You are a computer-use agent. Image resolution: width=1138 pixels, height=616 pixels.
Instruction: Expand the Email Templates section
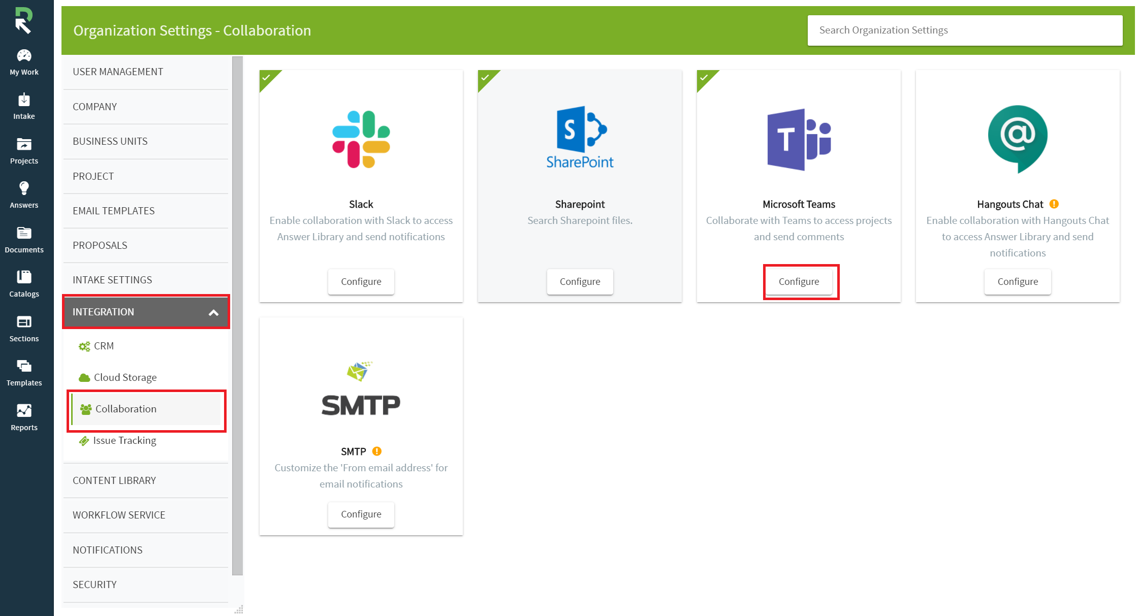coord(145,211)
